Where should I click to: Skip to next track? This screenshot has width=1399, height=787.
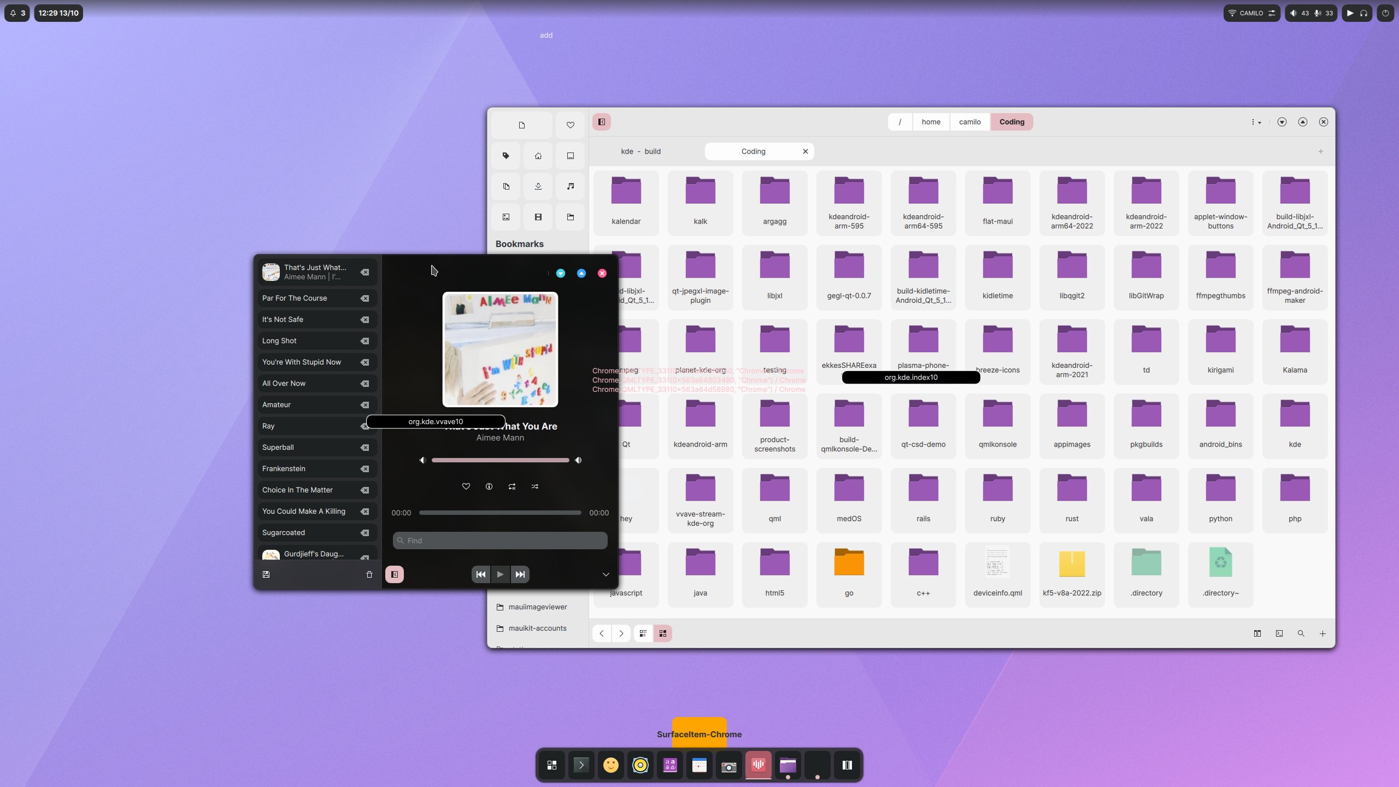click(x=520, y=574)
